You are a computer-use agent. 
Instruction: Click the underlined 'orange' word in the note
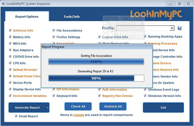(x=79, y=115)
